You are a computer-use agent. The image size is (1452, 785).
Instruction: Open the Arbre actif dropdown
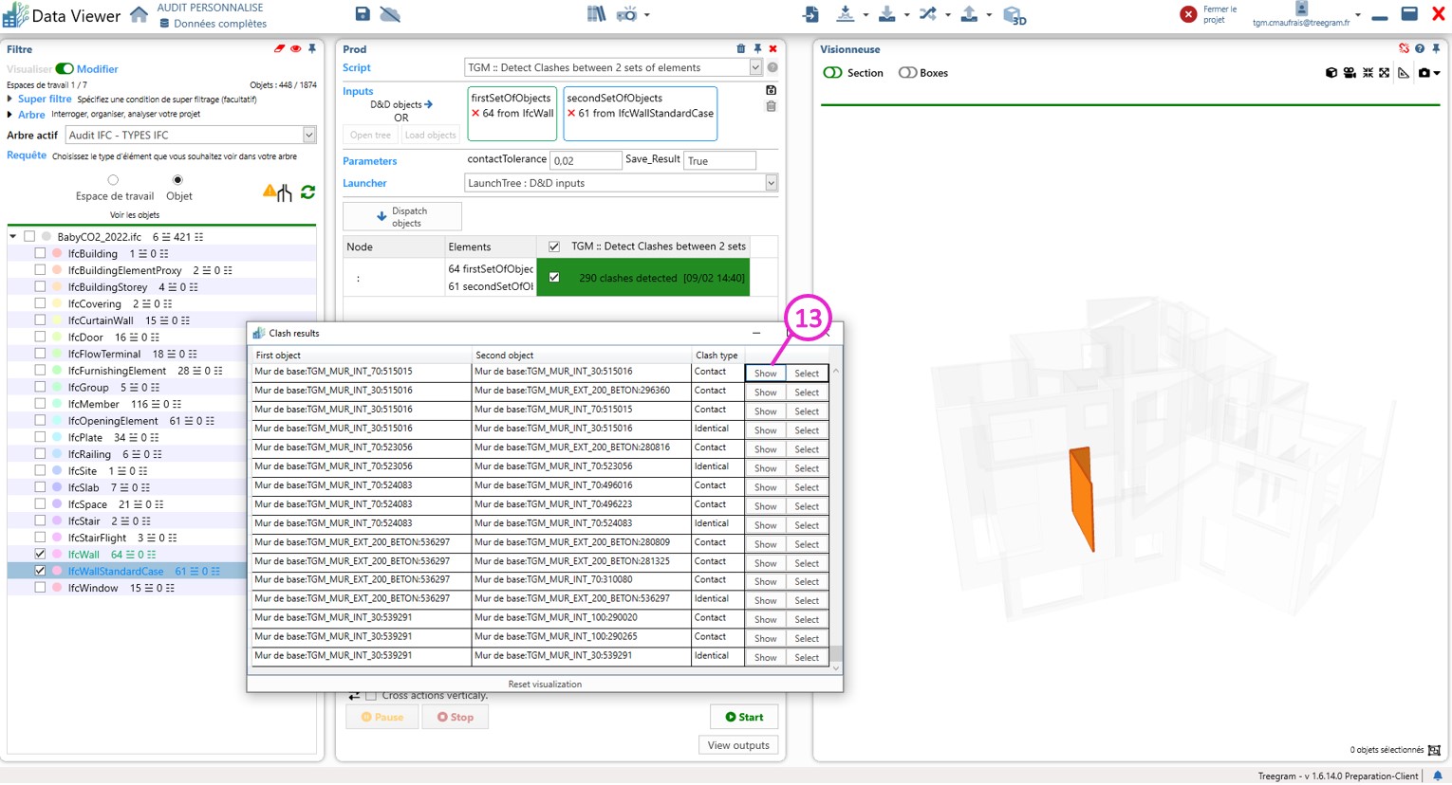tap(308, 135)
